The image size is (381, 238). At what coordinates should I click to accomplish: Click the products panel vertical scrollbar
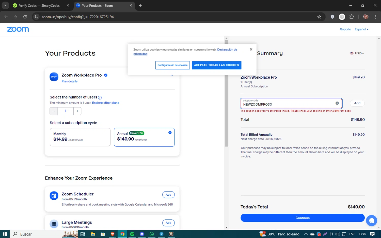pos(226,93)
